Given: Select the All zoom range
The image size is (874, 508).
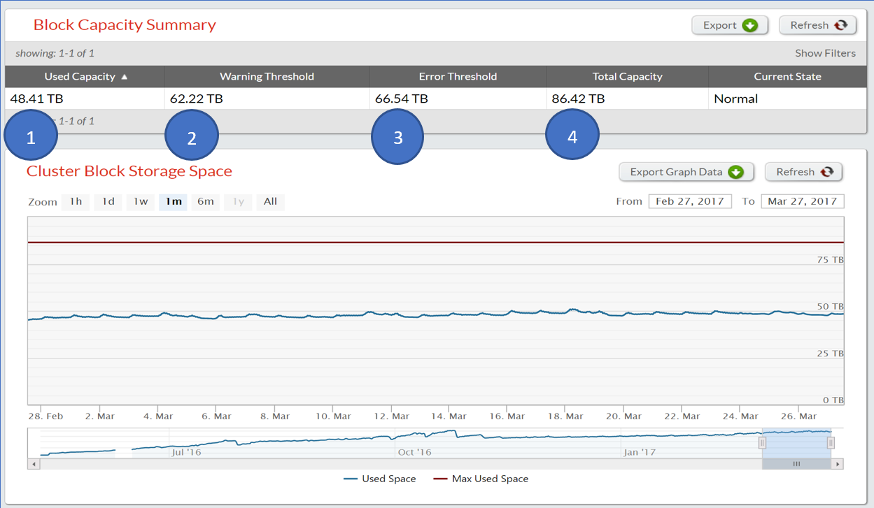Looking at the screenshot, I should tap(270, 202).
